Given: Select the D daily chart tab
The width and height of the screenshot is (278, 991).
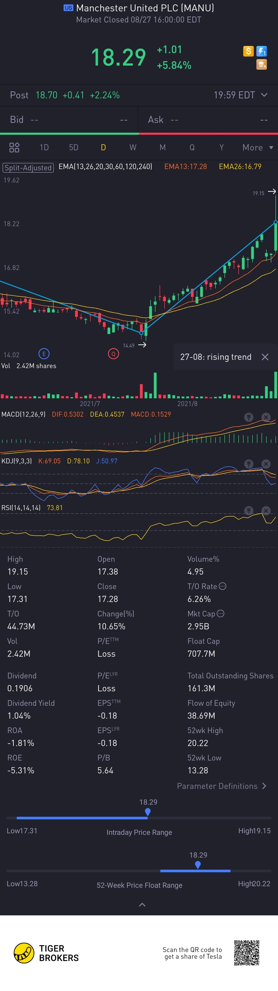Looking at the screenshot, I should [103, 147].
